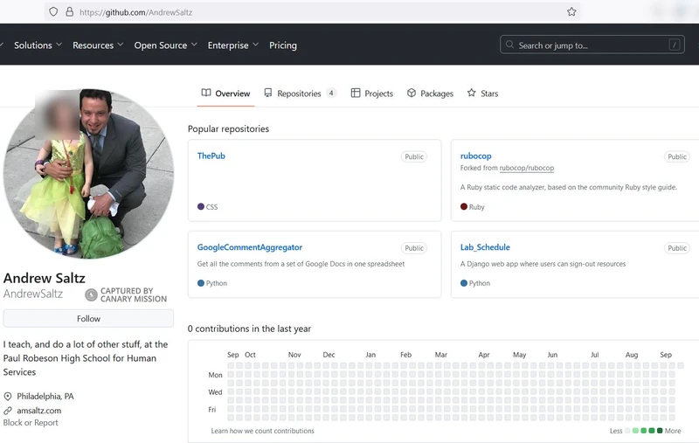This screenshot has height=443, width=699.
Task: Click the darkest green contribution legend square
Action: point(660,431)
